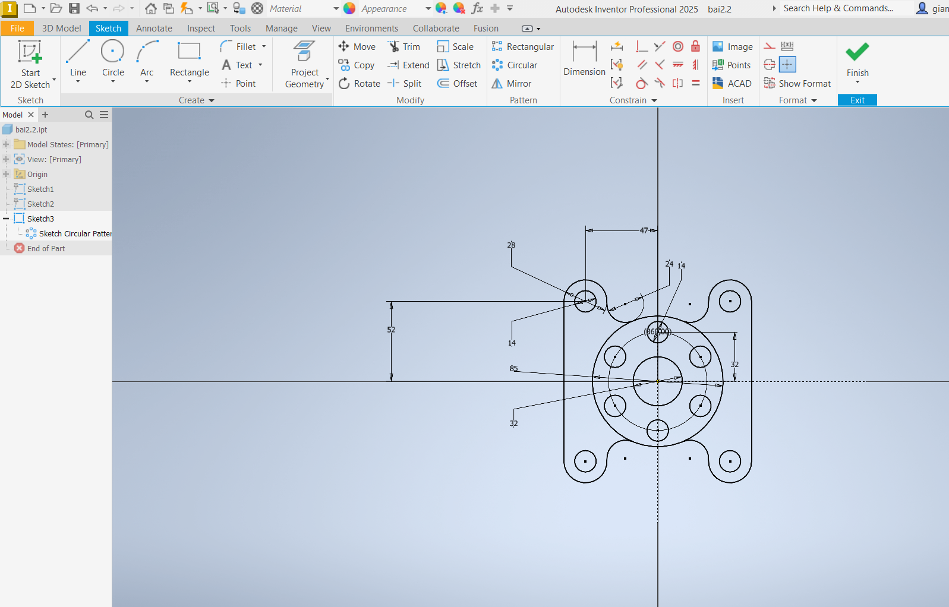This screenshot has height=607, width=949.
Task: Select the Line sketch tool
Action: pyautogui.click(x=78, y=59)
